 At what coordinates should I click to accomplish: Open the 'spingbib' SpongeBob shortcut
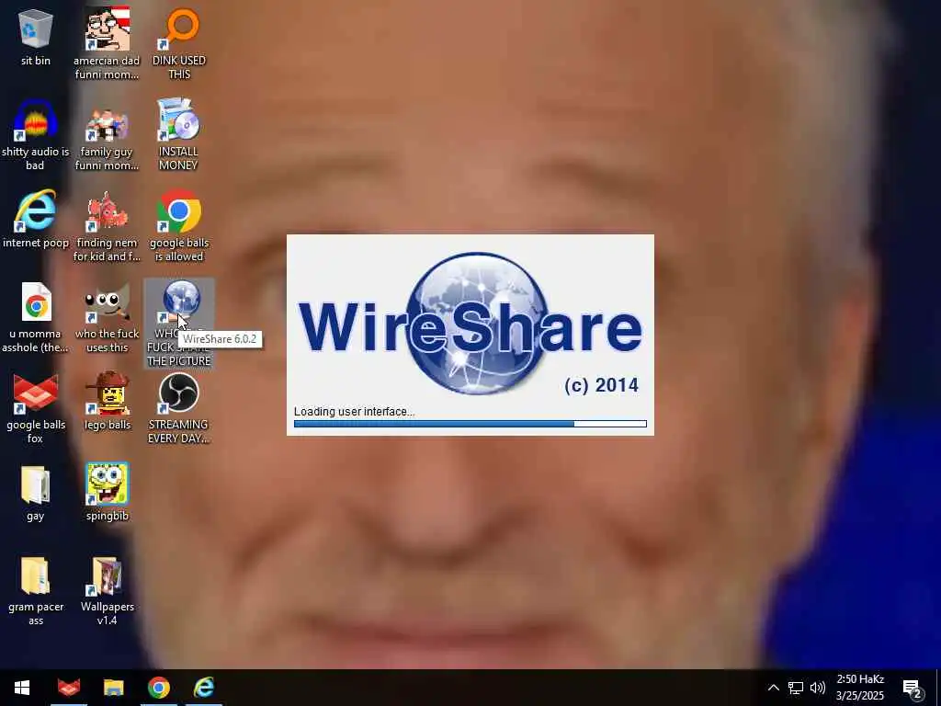tap(107, 493)
